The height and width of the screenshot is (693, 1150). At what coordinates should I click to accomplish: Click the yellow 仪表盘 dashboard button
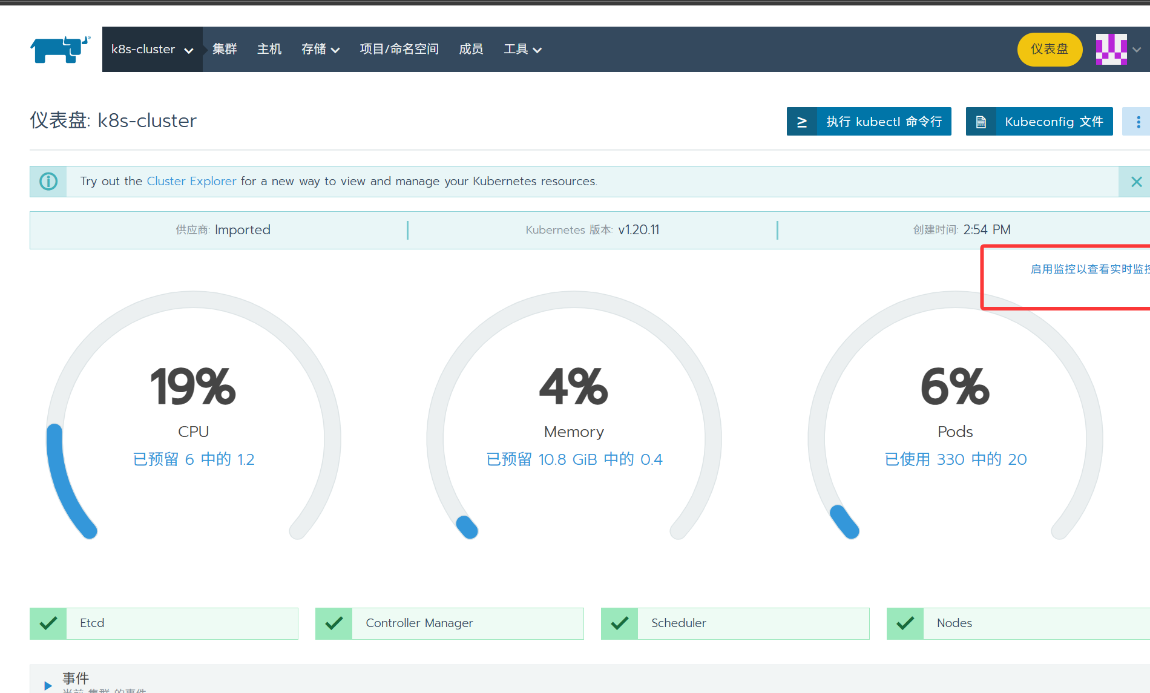point(1050,49)
